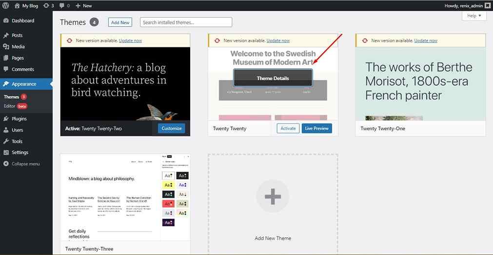
Task: Click the Comments icon in sidebar
Action: click(x=6, y=69)
